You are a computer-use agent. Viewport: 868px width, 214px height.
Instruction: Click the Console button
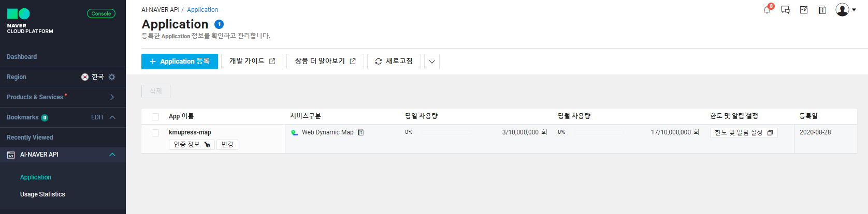click(x=101, y=13)
